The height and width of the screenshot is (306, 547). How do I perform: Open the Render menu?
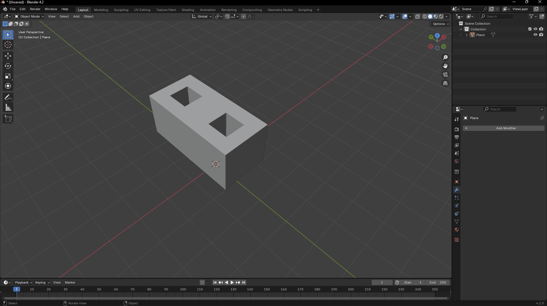tap(35, 9)
